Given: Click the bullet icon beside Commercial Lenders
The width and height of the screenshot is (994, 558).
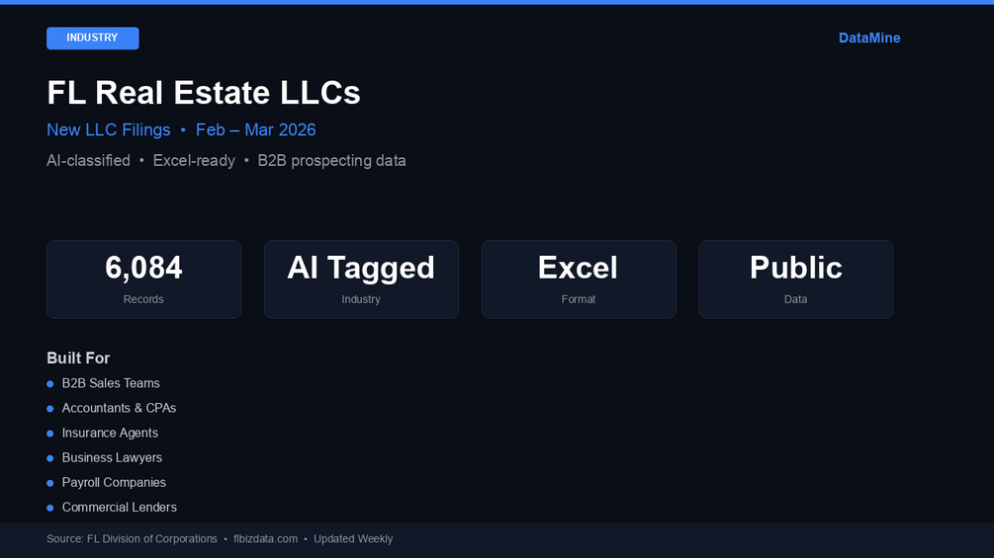Looking at the screenshot, I should click(50, 508).
